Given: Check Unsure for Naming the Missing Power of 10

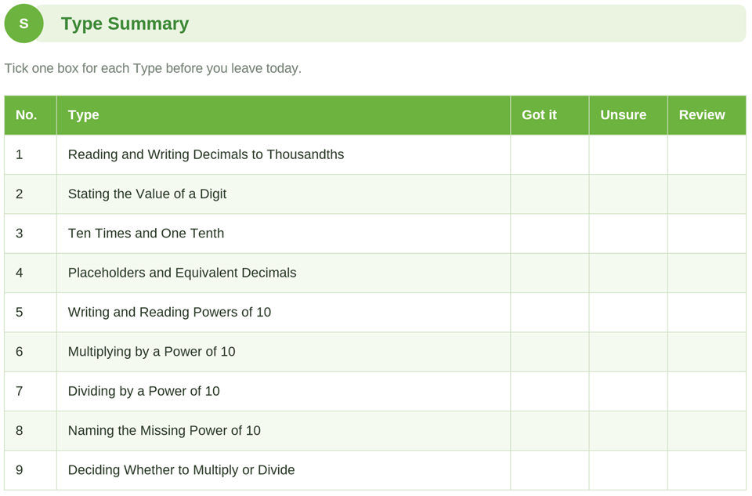Looking at the screenshot, I should tap(628, 430).
